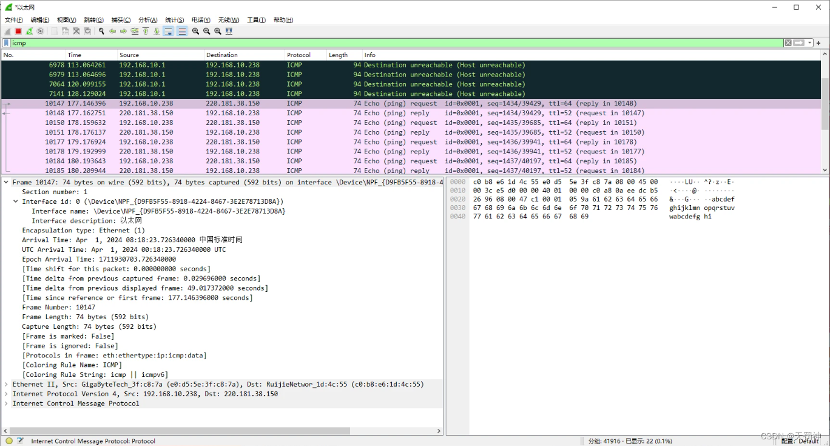Screen dimensions: 830x446
Task: Collapse the Interface id: 0 node
Action: pyautogui.click(x=16, y=201)
